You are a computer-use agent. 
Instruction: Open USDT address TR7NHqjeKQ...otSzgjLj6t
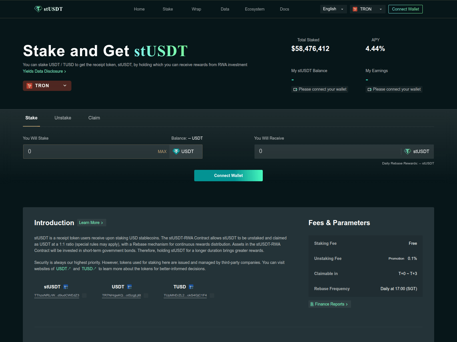click(121, 296)
